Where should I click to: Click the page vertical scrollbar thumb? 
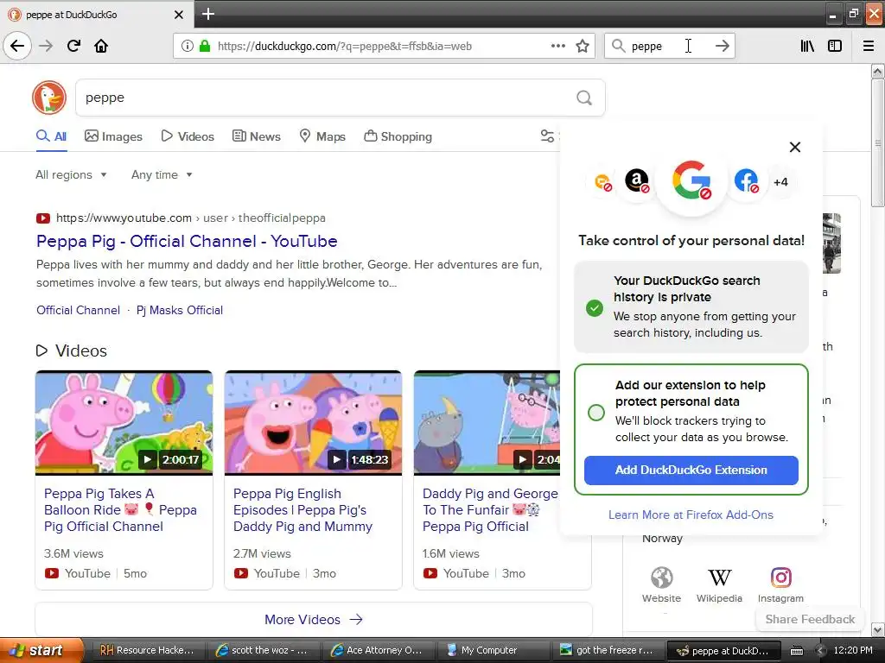click(x=878, y=143)
